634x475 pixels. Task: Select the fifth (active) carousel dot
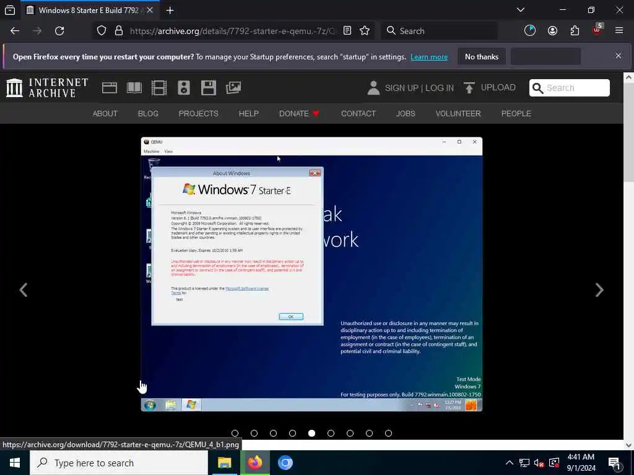click(x=312, y=433)
